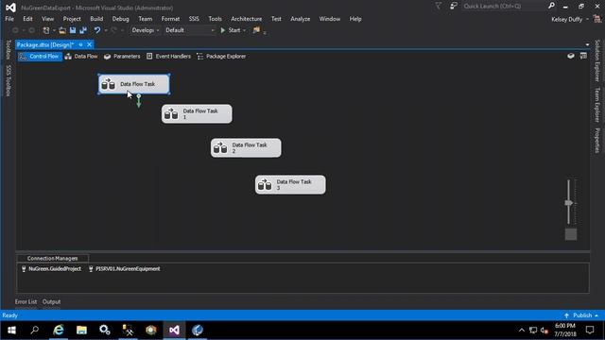Open the Properties side panel
Screen dimensions: 605x340
point(597,141)
